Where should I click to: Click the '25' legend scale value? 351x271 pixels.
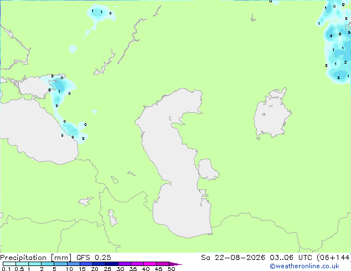point(107,269)
